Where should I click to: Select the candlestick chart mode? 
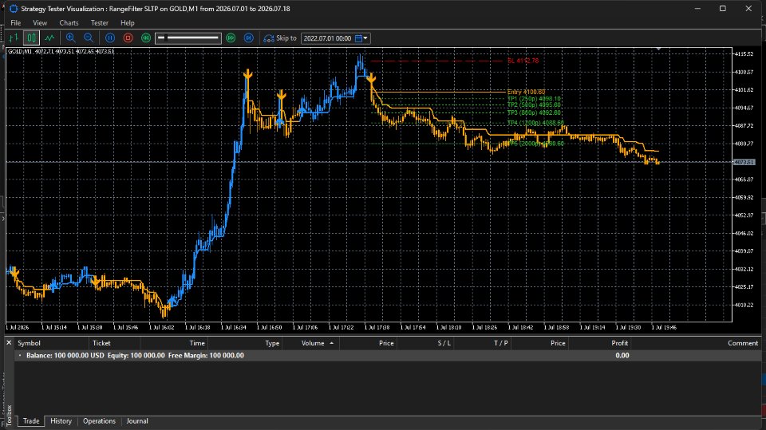coord(31,37)
